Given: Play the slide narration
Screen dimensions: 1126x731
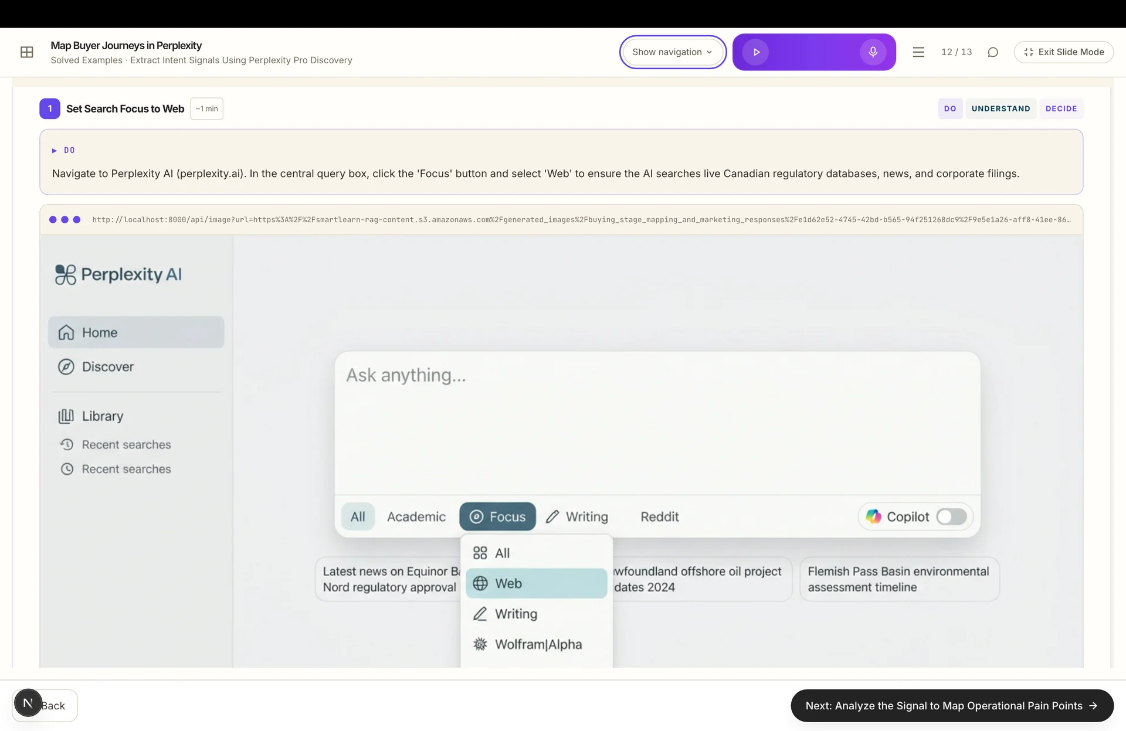Looking at the screenshot, I should [756, 52].
